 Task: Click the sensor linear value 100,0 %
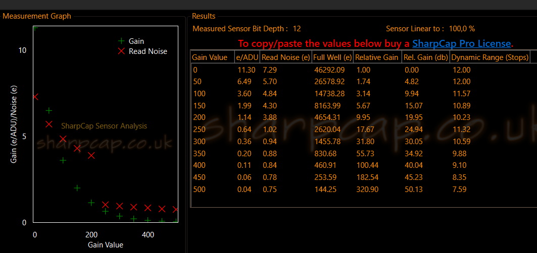(462, 29)
